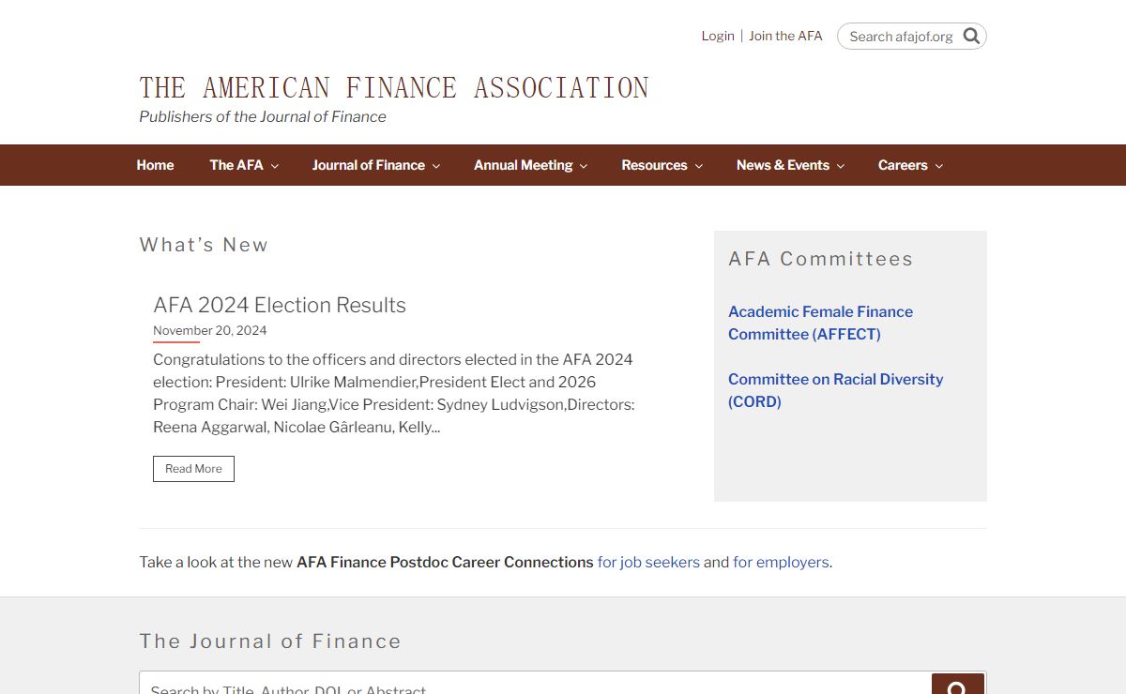
Task: Expand Journal of Finance menu chevron
Action: pyautogui.click(x=436, y=166)
